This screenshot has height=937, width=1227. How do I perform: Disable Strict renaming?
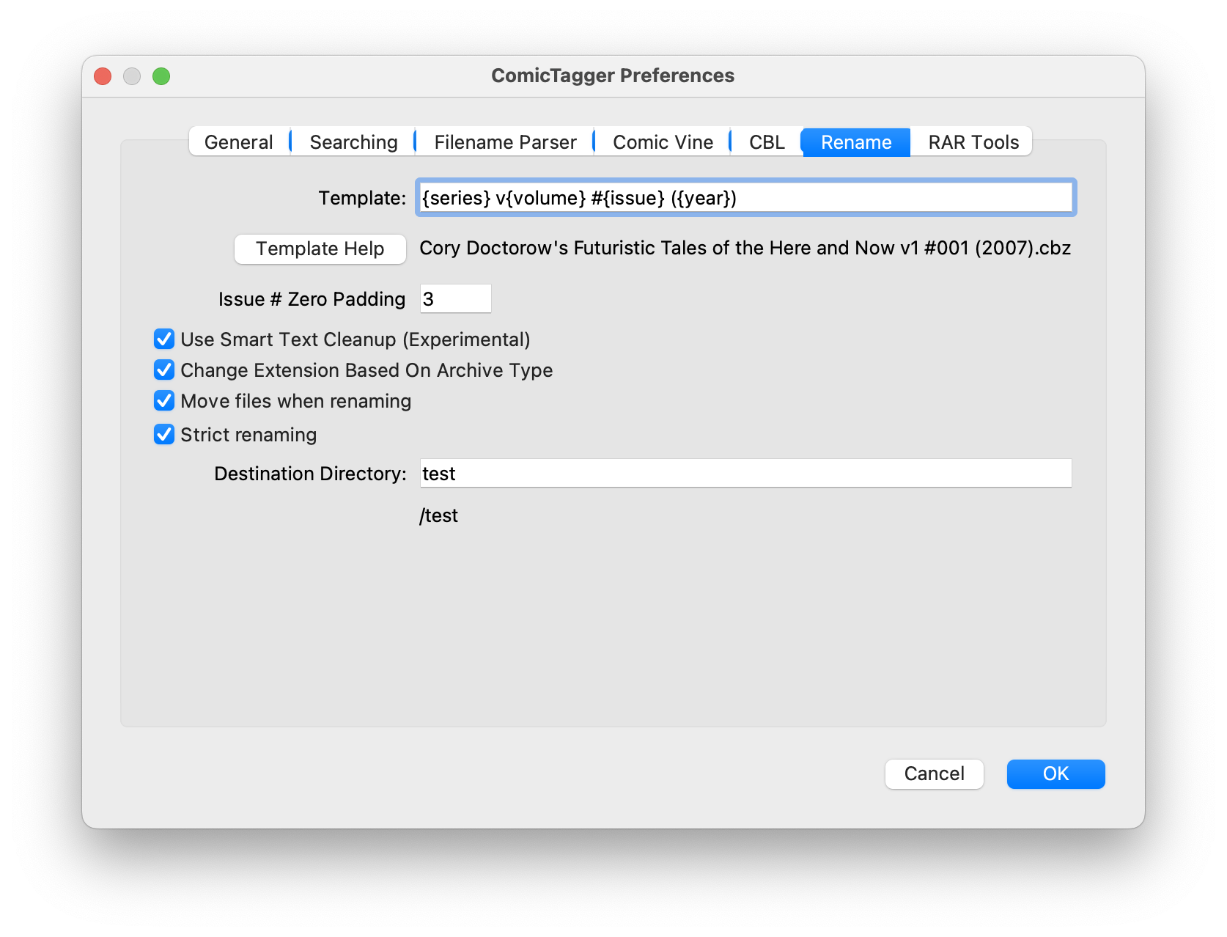[x=163, y=434]
